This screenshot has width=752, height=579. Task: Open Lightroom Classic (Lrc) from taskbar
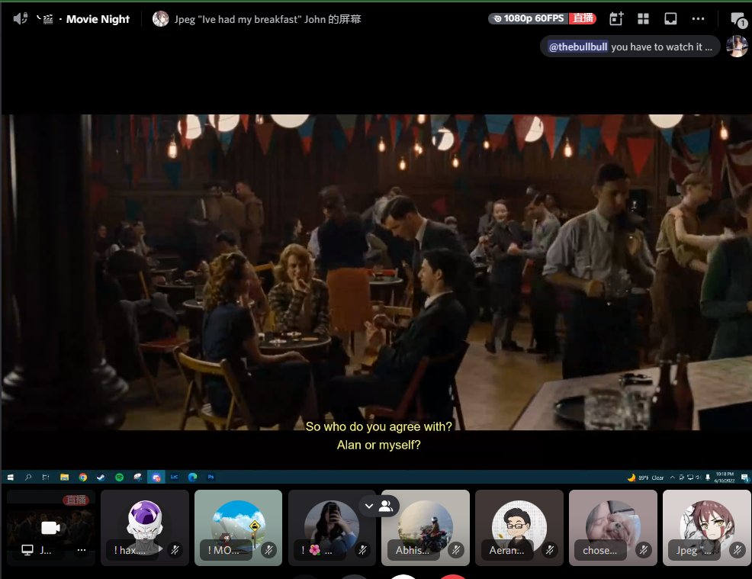click(x=174, y=477)
